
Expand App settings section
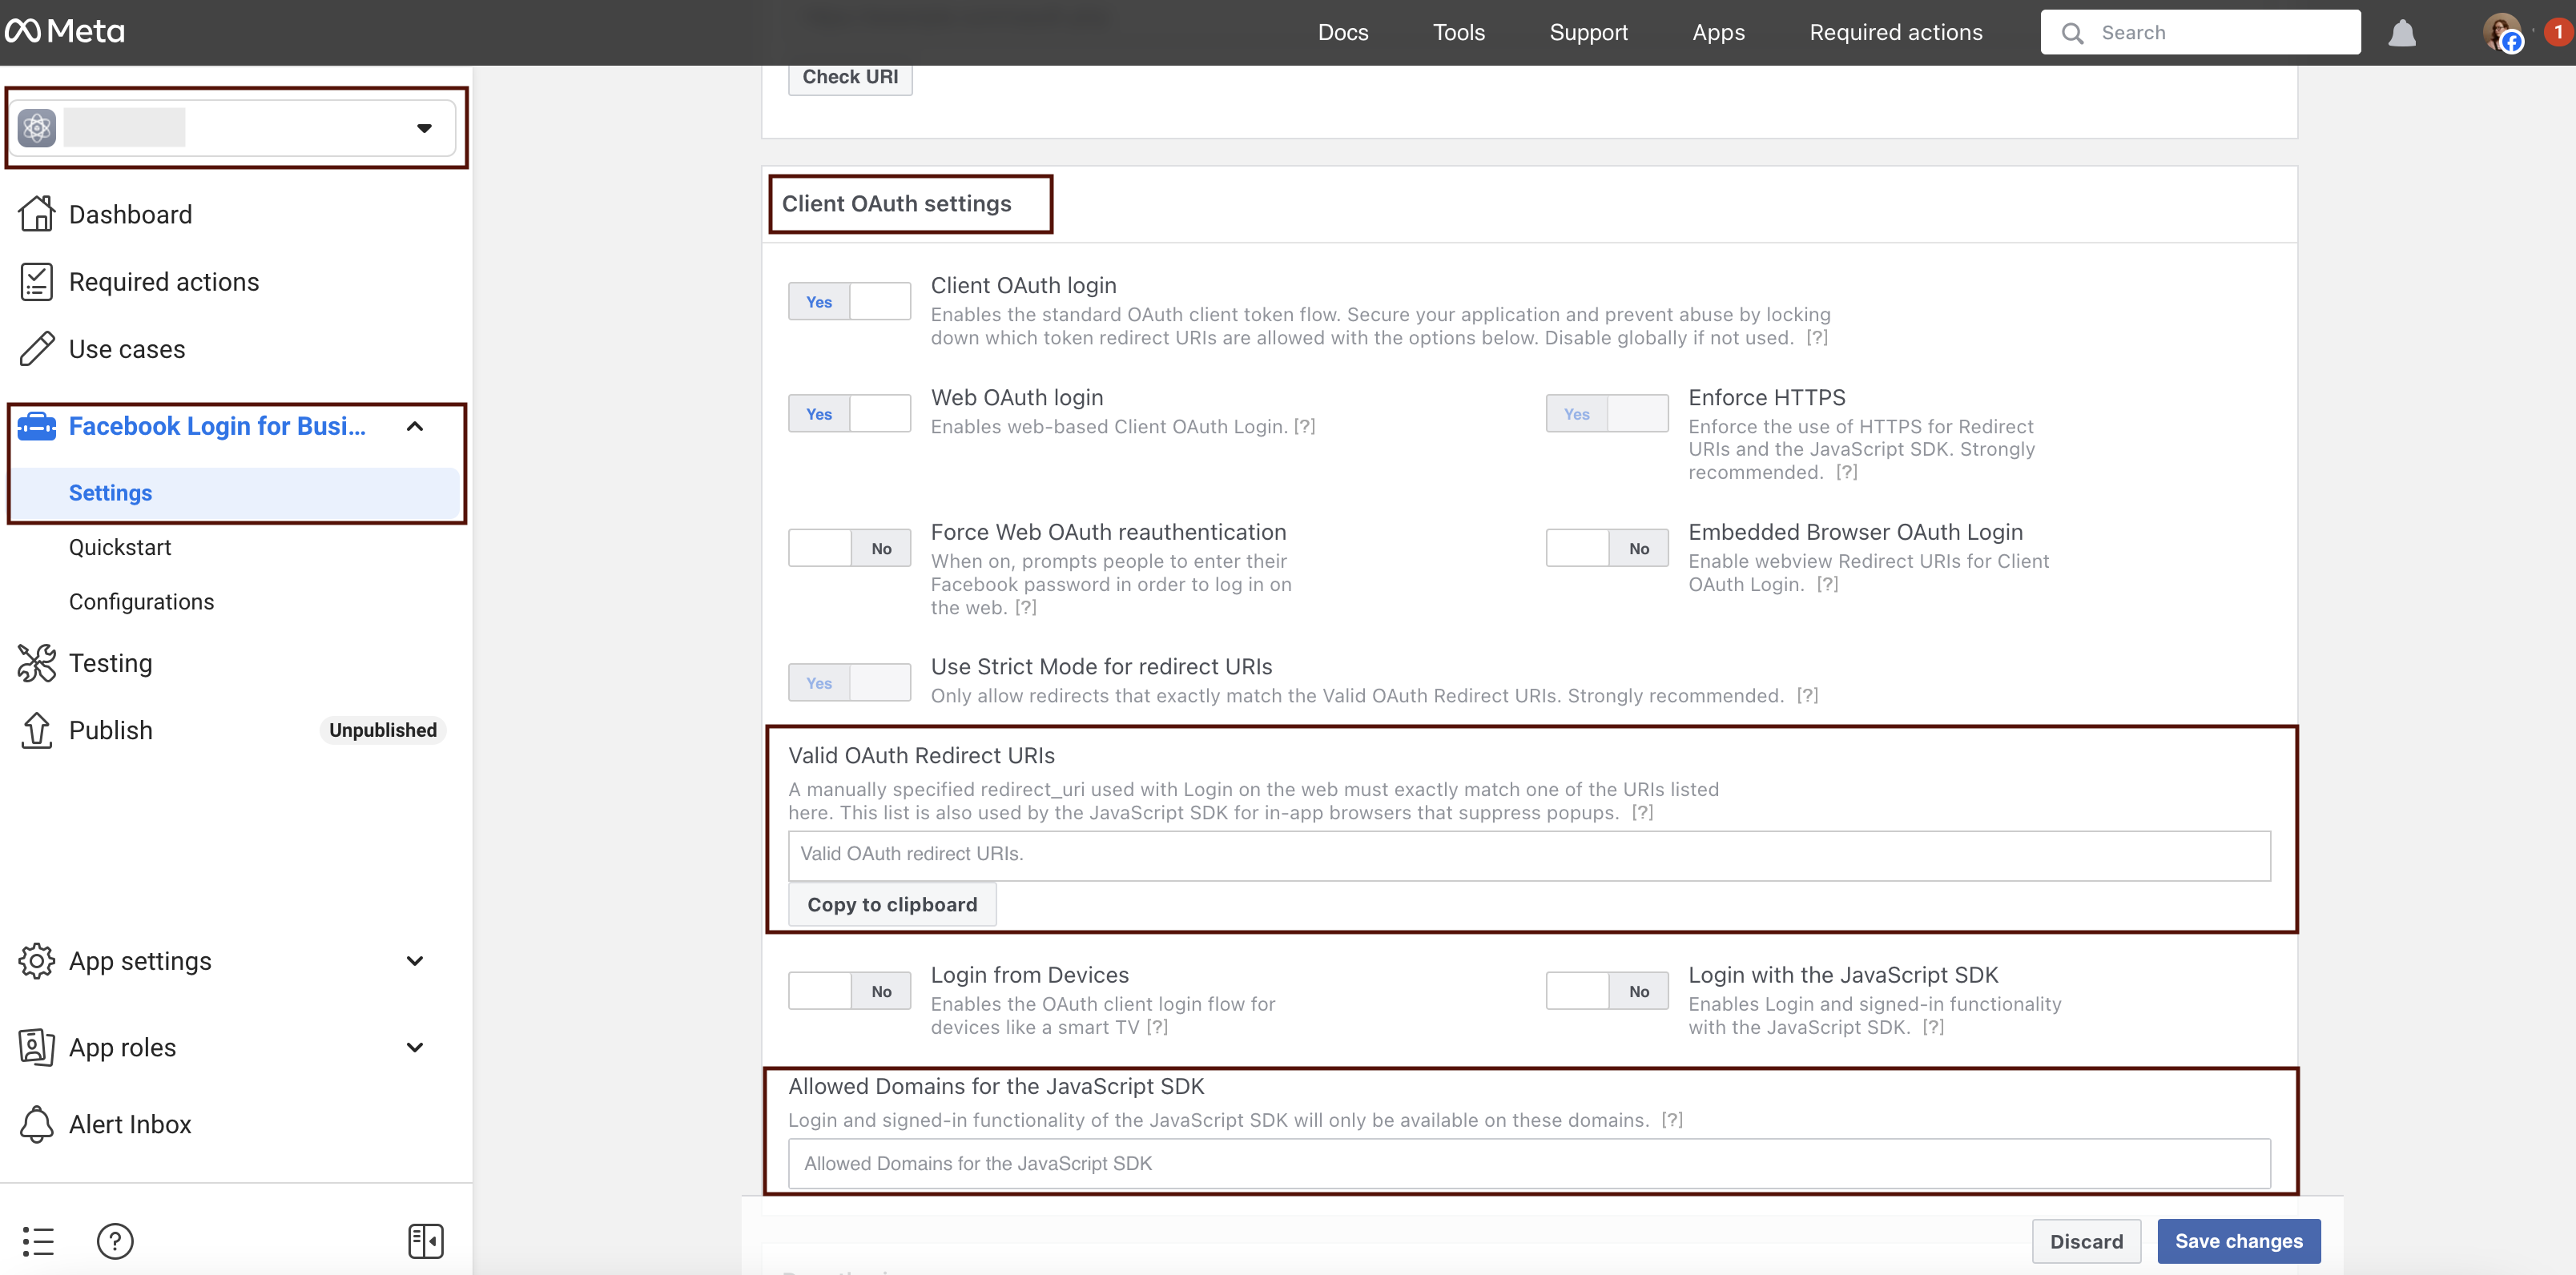(414, 961)
